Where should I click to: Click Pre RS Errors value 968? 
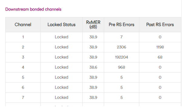pyautogui.click(x=122, y=67)
